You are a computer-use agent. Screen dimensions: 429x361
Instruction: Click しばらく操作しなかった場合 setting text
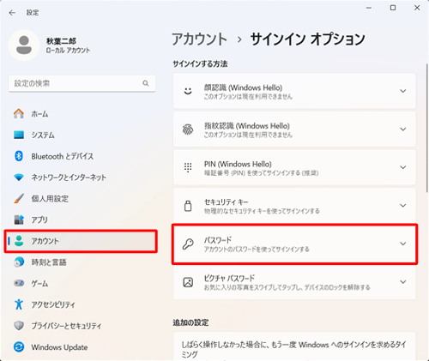pyautogui.click(x=294, y=349)
